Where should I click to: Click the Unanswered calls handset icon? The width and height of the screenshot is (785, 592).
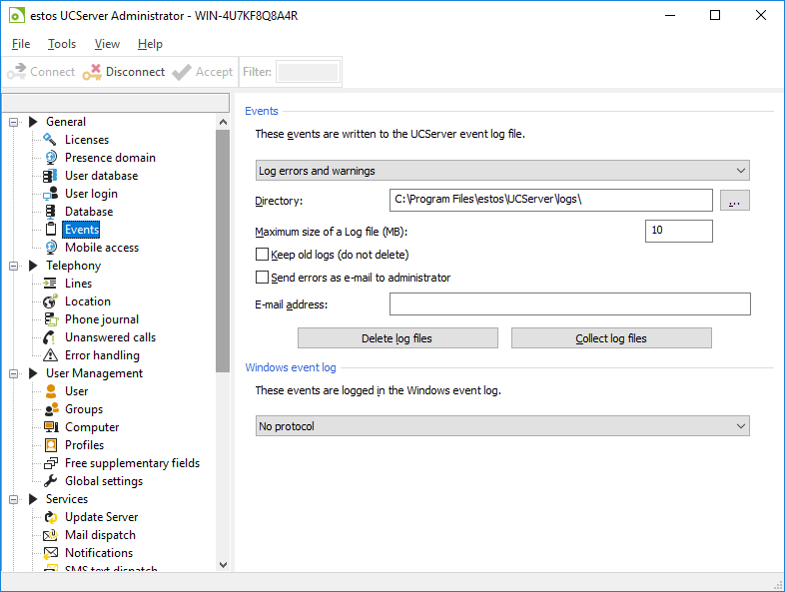(50, 337)
